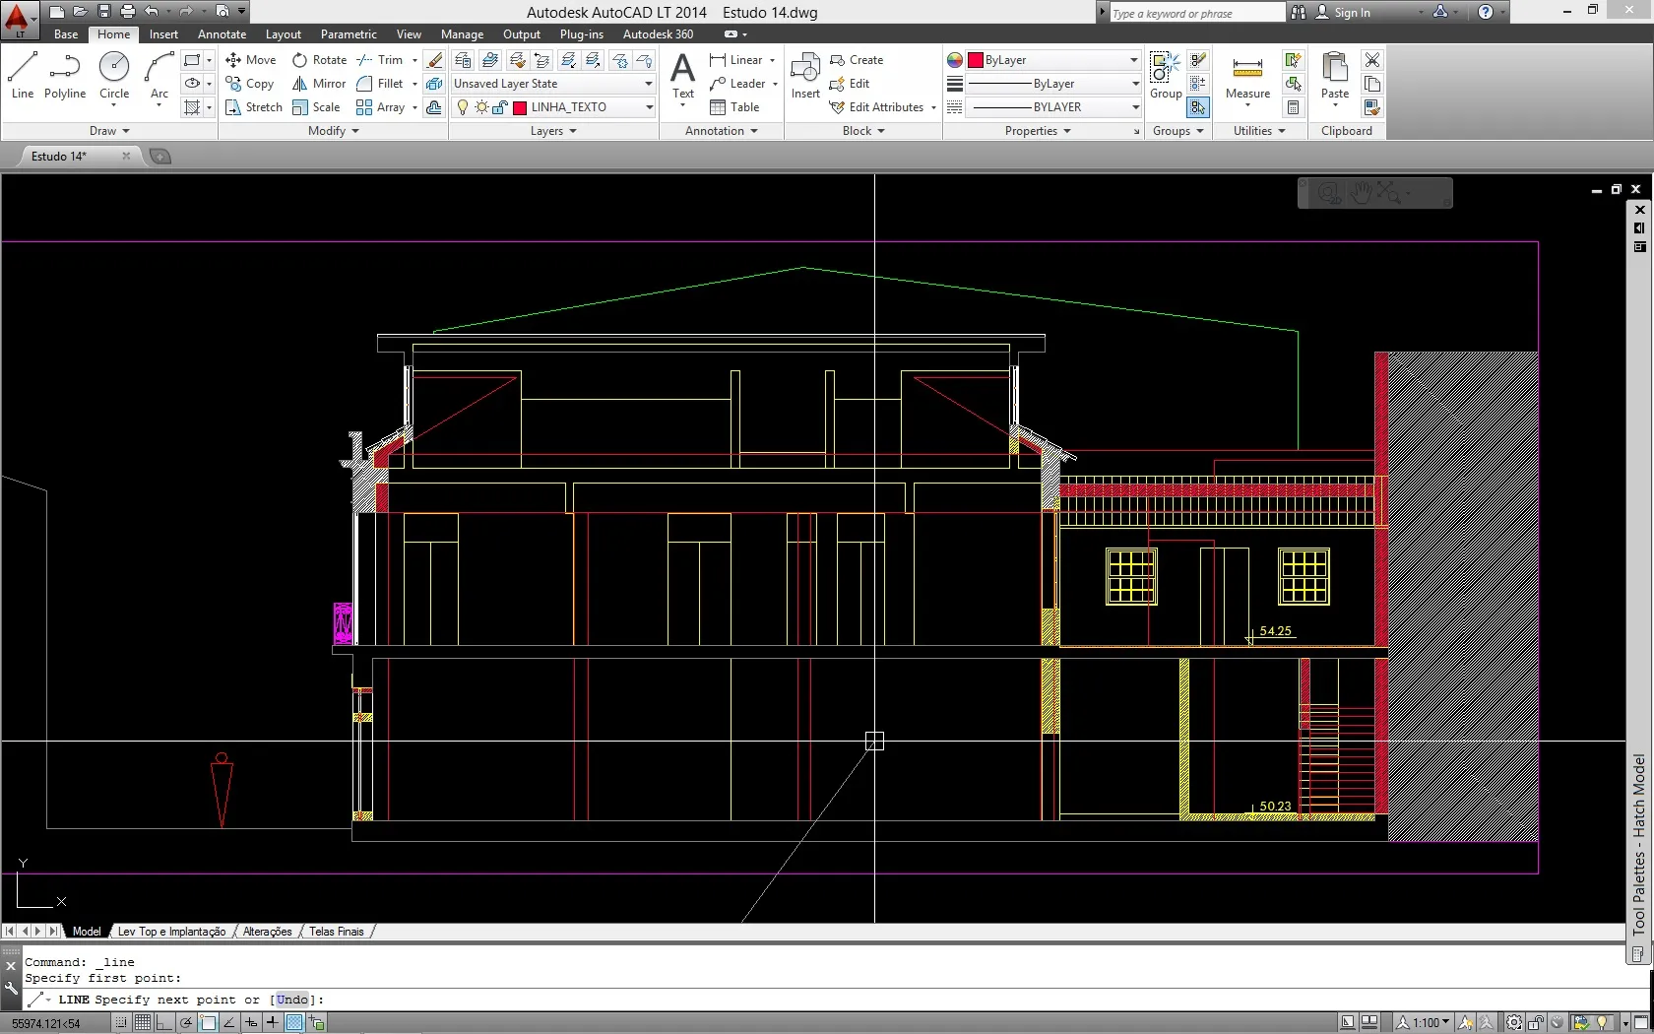Open the Annotate ribbon tab
This screenshot has height=1034, width=1654.
(x=222, y=34)
